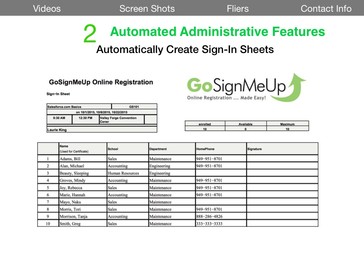The image size is (364, 266).
Task: Click the GS101 course code cell
Action: [134, 106]
